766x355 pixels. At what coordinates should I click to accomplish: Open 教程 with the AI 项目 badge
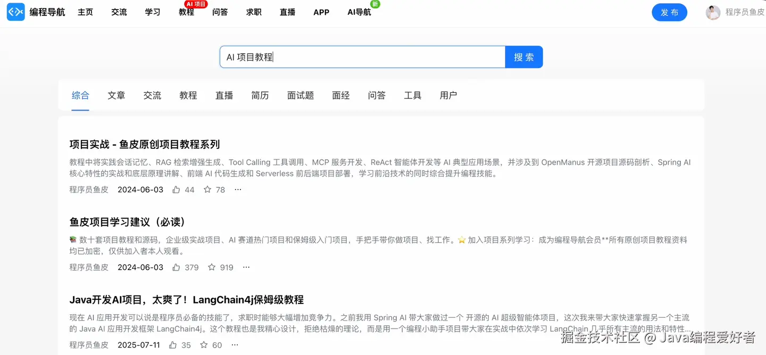click(x=187, y=12)
